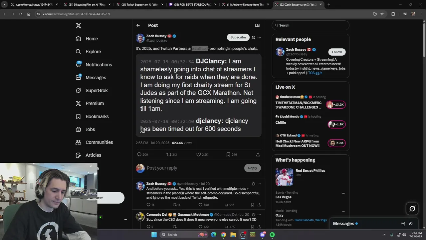Expand the Messages drawer
Screen dimensions: 426x240
(411, 224)
